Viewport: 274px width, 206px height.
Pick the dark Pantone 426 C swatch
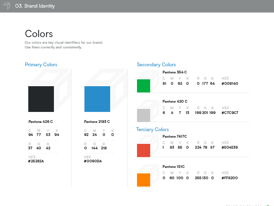pyautogui.click(x=41, y=99)
